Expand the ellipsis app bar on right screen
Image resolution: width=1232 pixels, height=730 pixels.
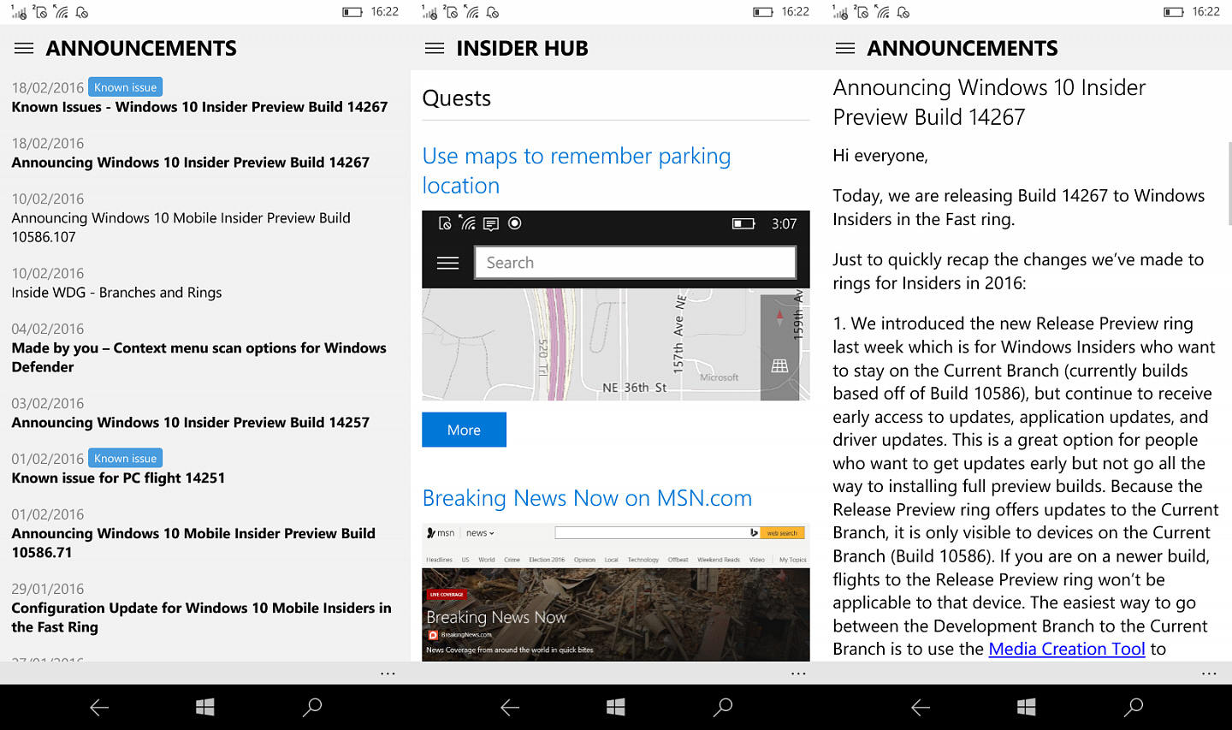click(1209, 674)
